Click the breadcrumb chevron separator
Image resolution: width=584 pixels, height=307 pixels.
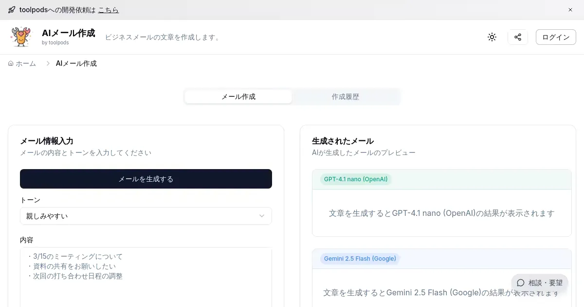48,63
